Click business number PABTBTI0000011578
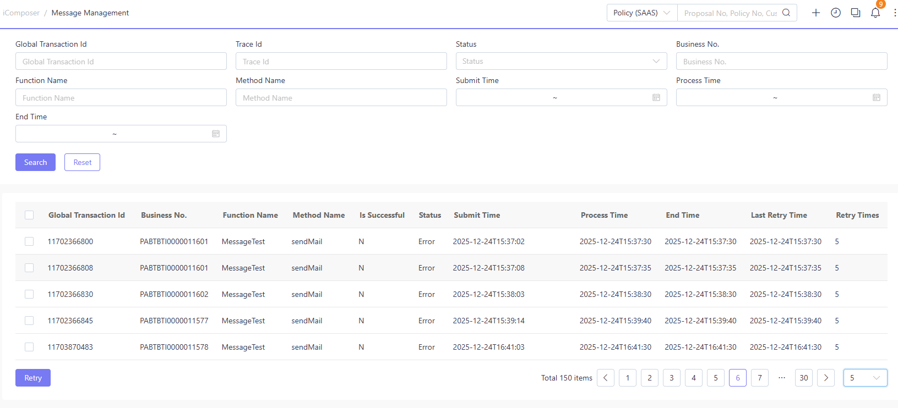The width and height of the screenshot is (898, 408). pyautogui.click(x=174, y=347)
